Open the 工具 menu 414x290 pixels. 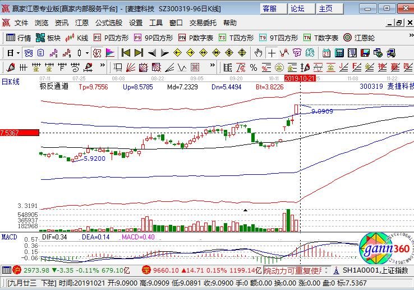[156, 22]
